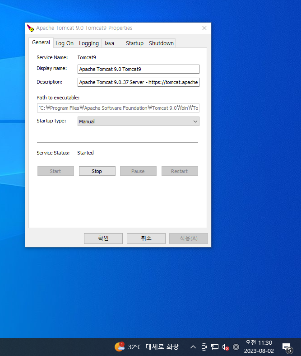This screenshot has height=356, width=301.
Task: Click the 적용(A) apply button
Action: pos(189,239)
